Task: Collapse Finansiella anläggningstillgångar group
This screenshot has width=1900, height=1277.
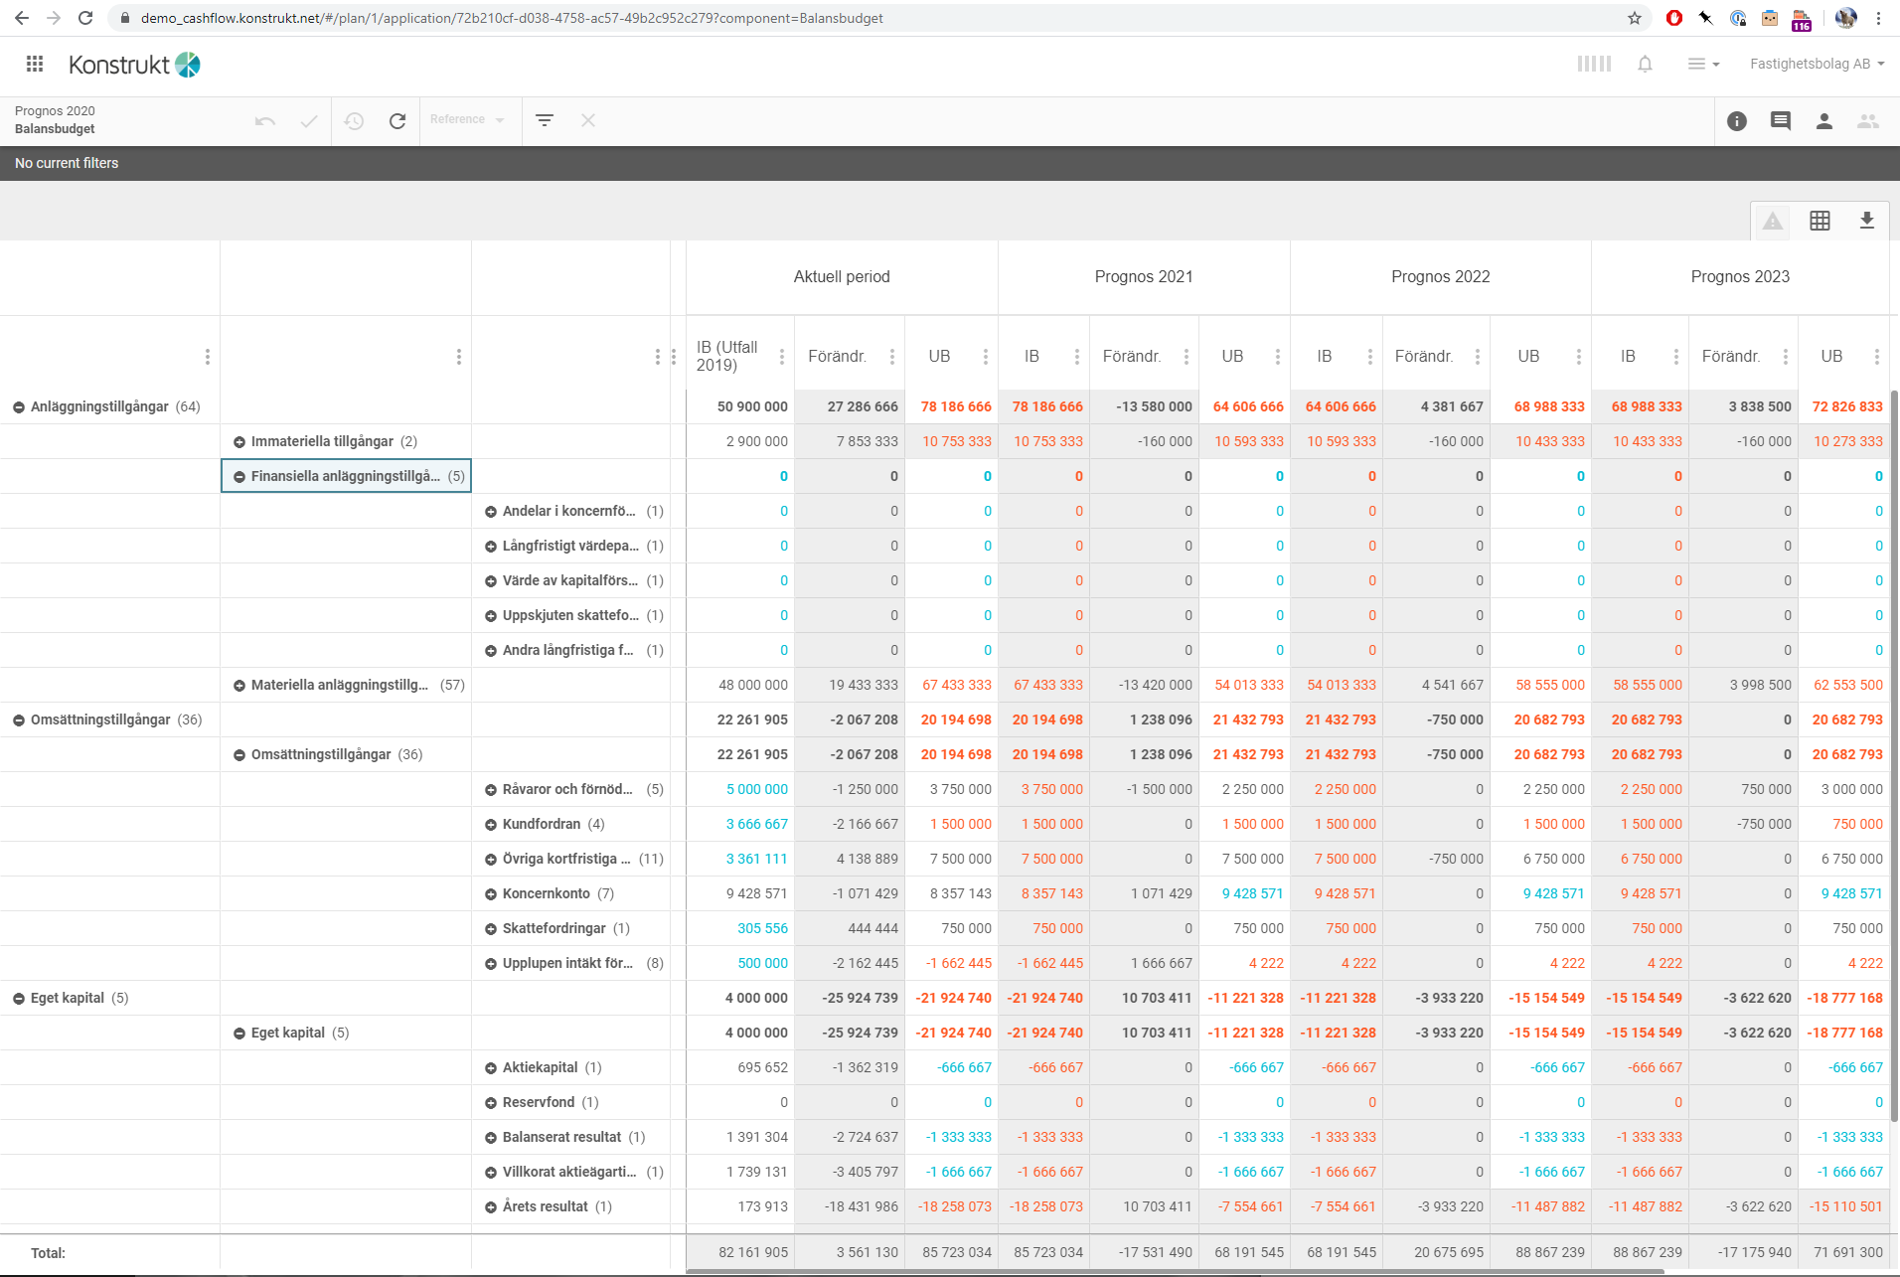Action: tap(239, 477)
